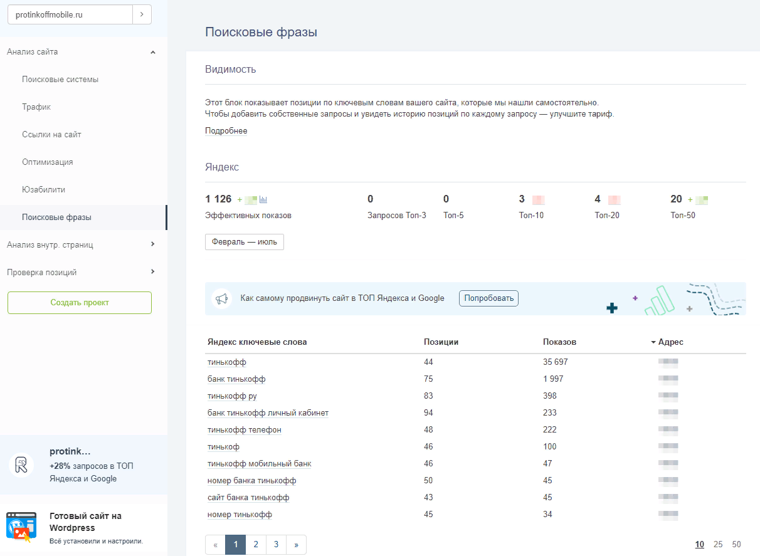
Task: Open the Подробнее link
Action: [226, 131]
